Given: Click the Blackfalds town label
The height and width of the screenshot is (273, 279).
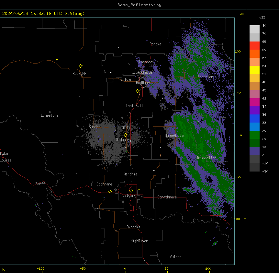Looking at the screenshot, I should (x=143, y=72).
